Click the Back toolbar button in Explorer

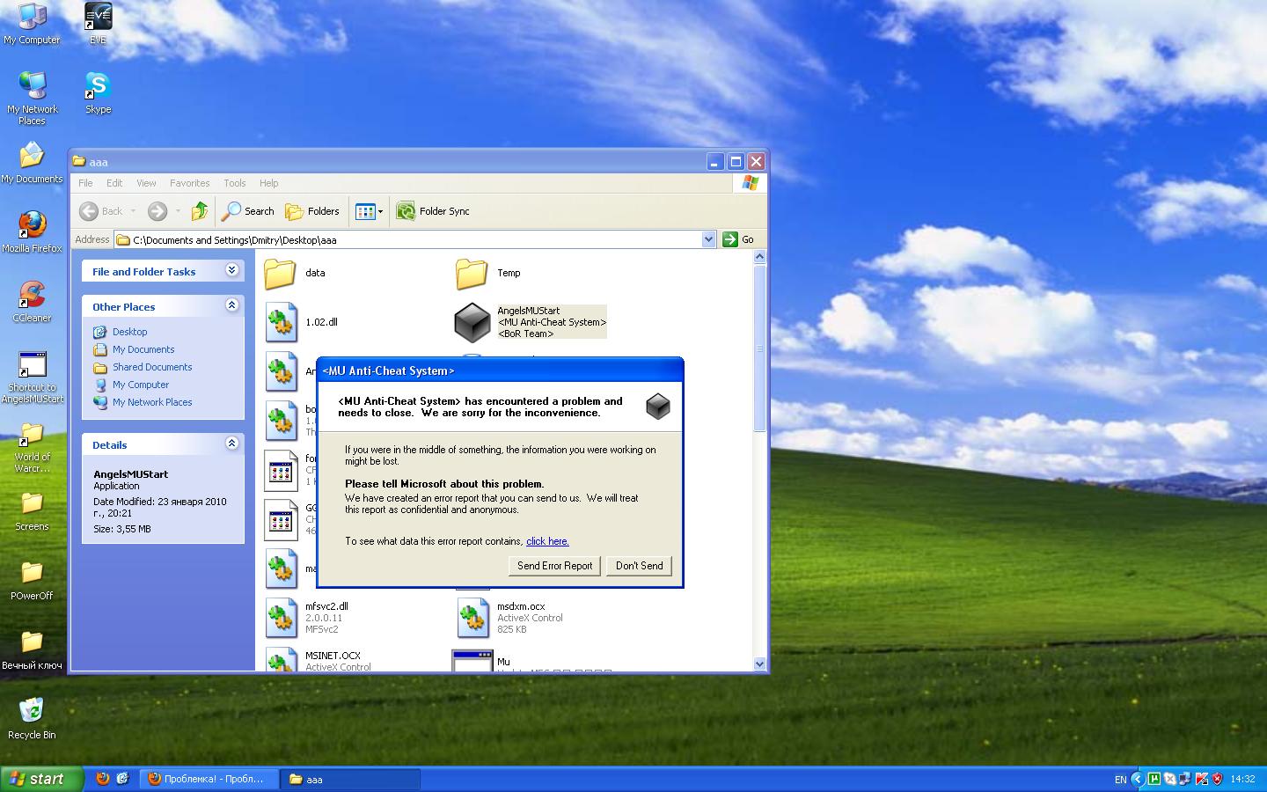(x=102, y=211)
